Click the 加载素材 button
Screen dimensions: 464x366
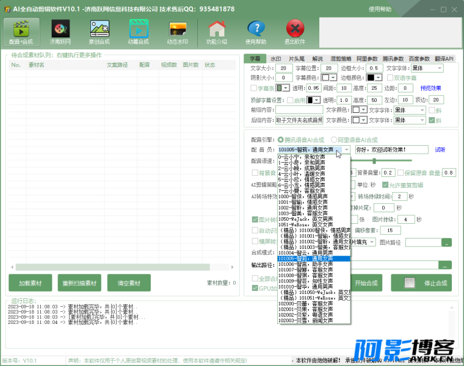coord(30,283)
